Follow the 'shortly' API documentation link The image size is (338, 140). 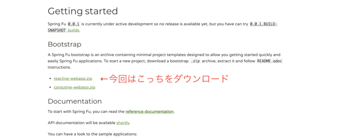point(123,123)
